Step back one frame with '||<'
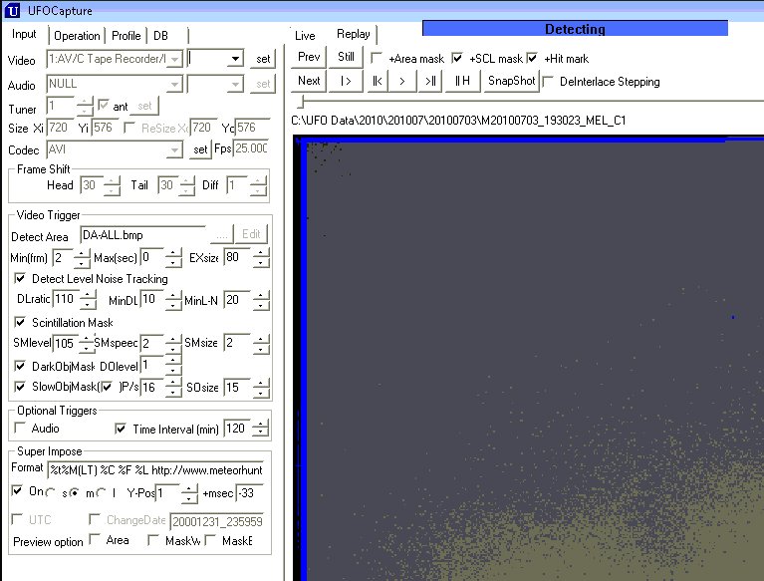This screenshot has width=764, height=581. 376,81
